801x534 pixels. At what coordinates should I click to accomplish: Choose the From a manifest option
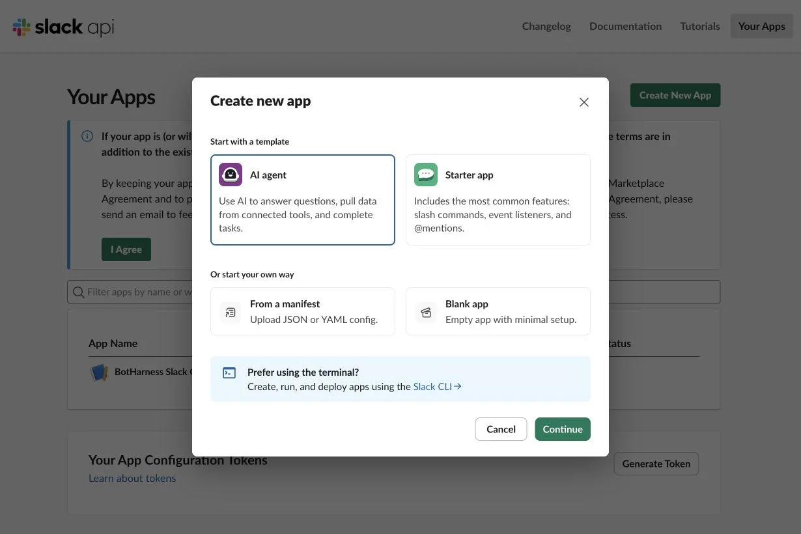[303, 311]
